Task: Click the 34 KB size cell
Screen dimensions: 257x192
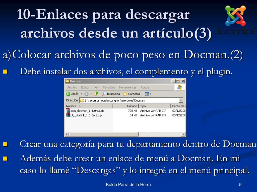Action: [133, 115]
